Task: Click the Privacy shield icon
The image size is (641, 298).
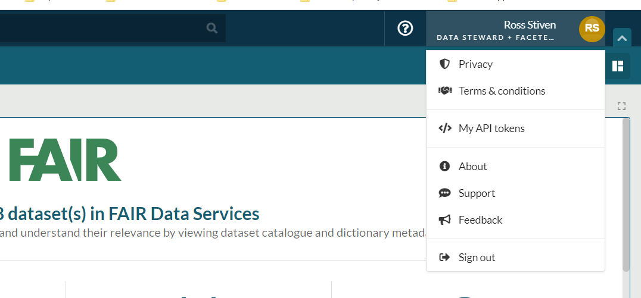Action: pos(444,64)
